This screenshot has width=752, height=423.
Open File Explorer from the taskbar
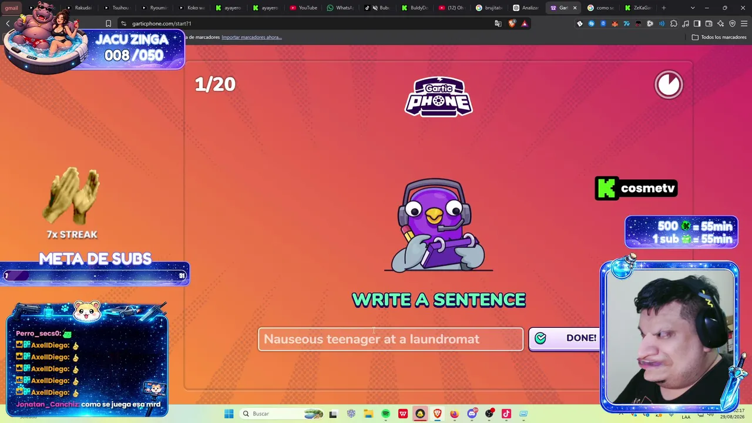tap(368, 414)
